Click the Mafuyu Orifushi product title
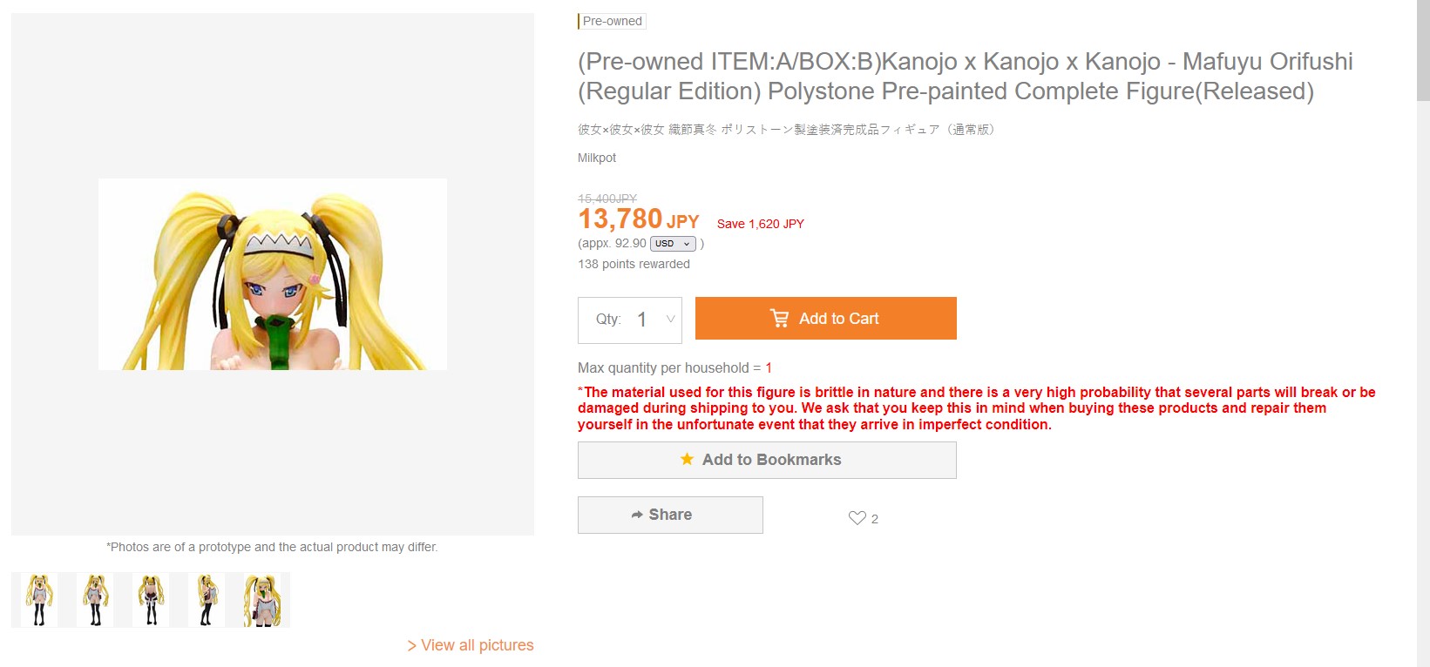Image resolution: width=1430 pixels, height=667 pixels. tap(965, 77)
